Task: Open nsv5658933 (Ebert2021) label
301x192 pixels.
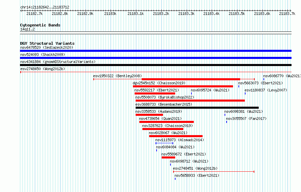Action: [x=197, y=175]
